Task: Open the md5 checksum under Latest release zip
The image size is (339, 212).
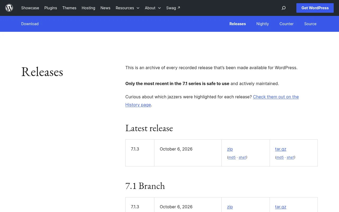Action: click(x=232, y=157)
